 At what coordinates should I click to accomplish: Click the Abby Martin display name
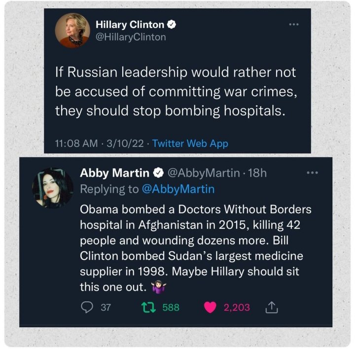(x=115, y=173)
